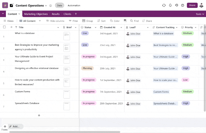
Task: Switch to Marketing Objectives tab
Action: coord(36,14)
